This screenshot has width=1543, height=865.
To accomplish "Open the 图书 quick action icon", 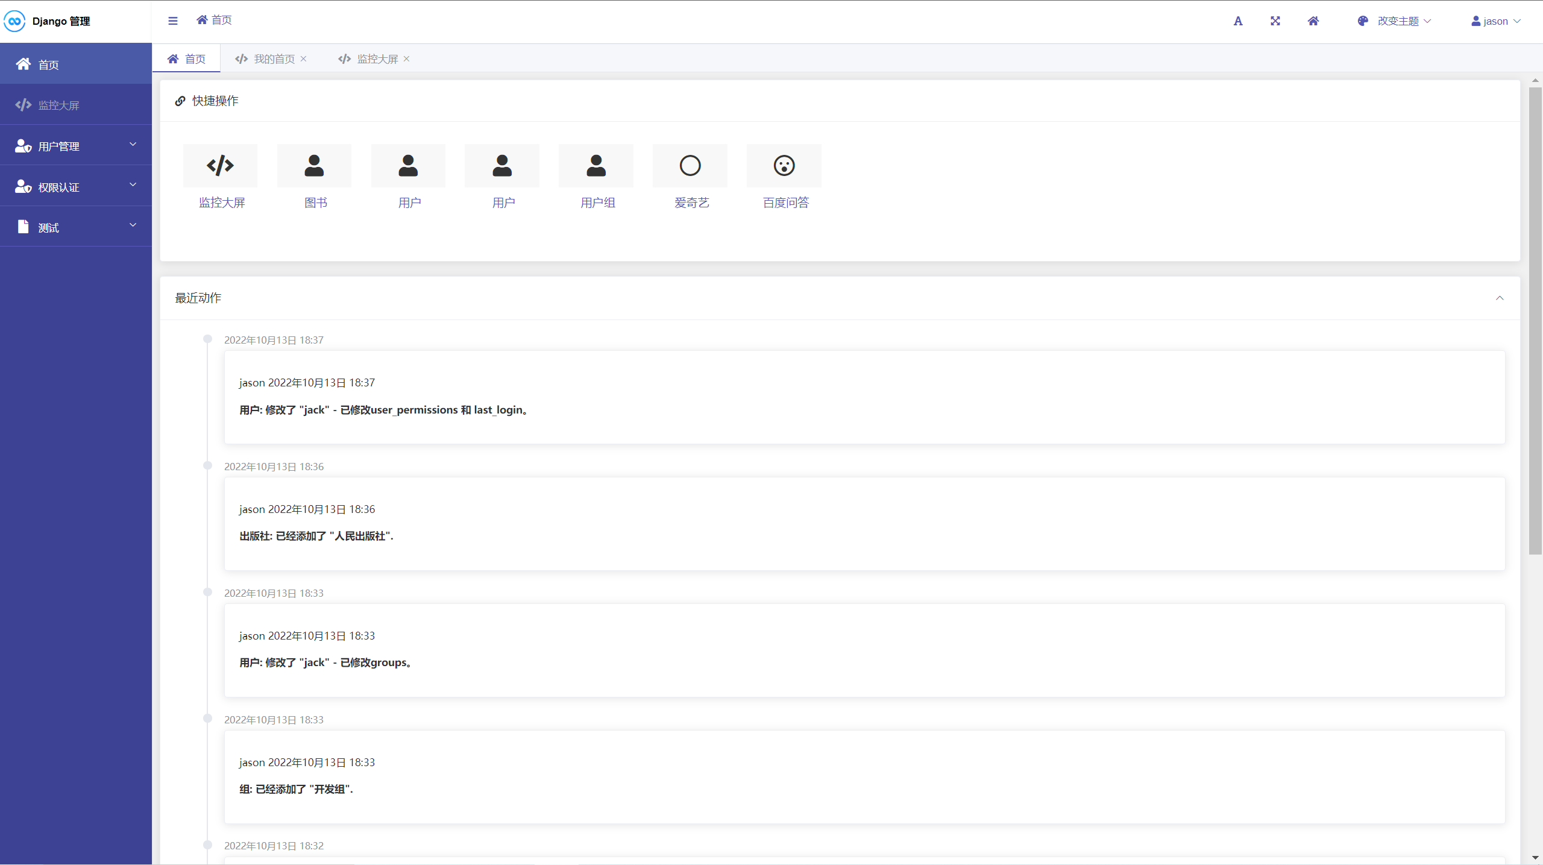I will [314, 166].
